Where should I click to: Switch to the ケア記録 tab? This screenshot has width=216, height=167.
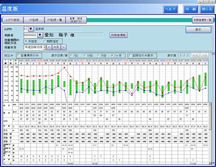click(x=34, y=20)
